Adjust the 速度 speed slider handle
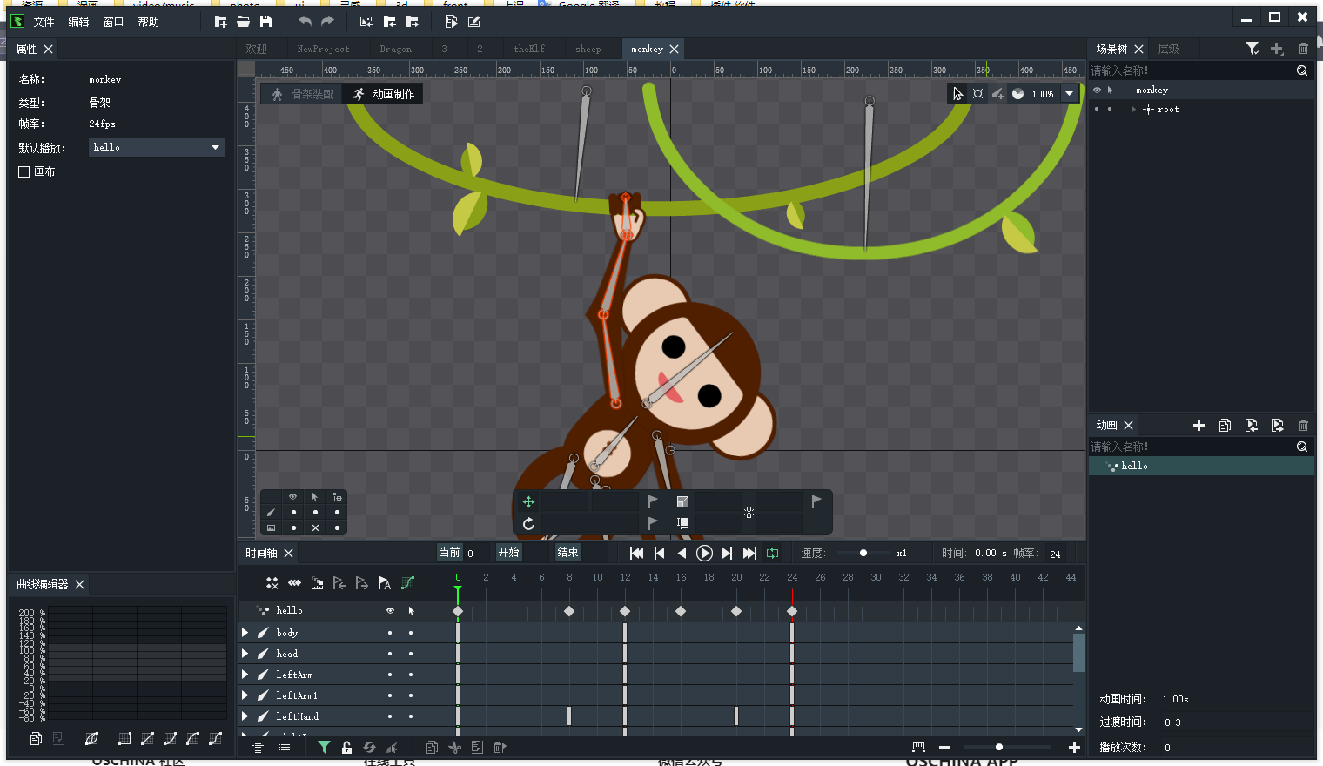Screen dimensions: 1323x766 863,553
